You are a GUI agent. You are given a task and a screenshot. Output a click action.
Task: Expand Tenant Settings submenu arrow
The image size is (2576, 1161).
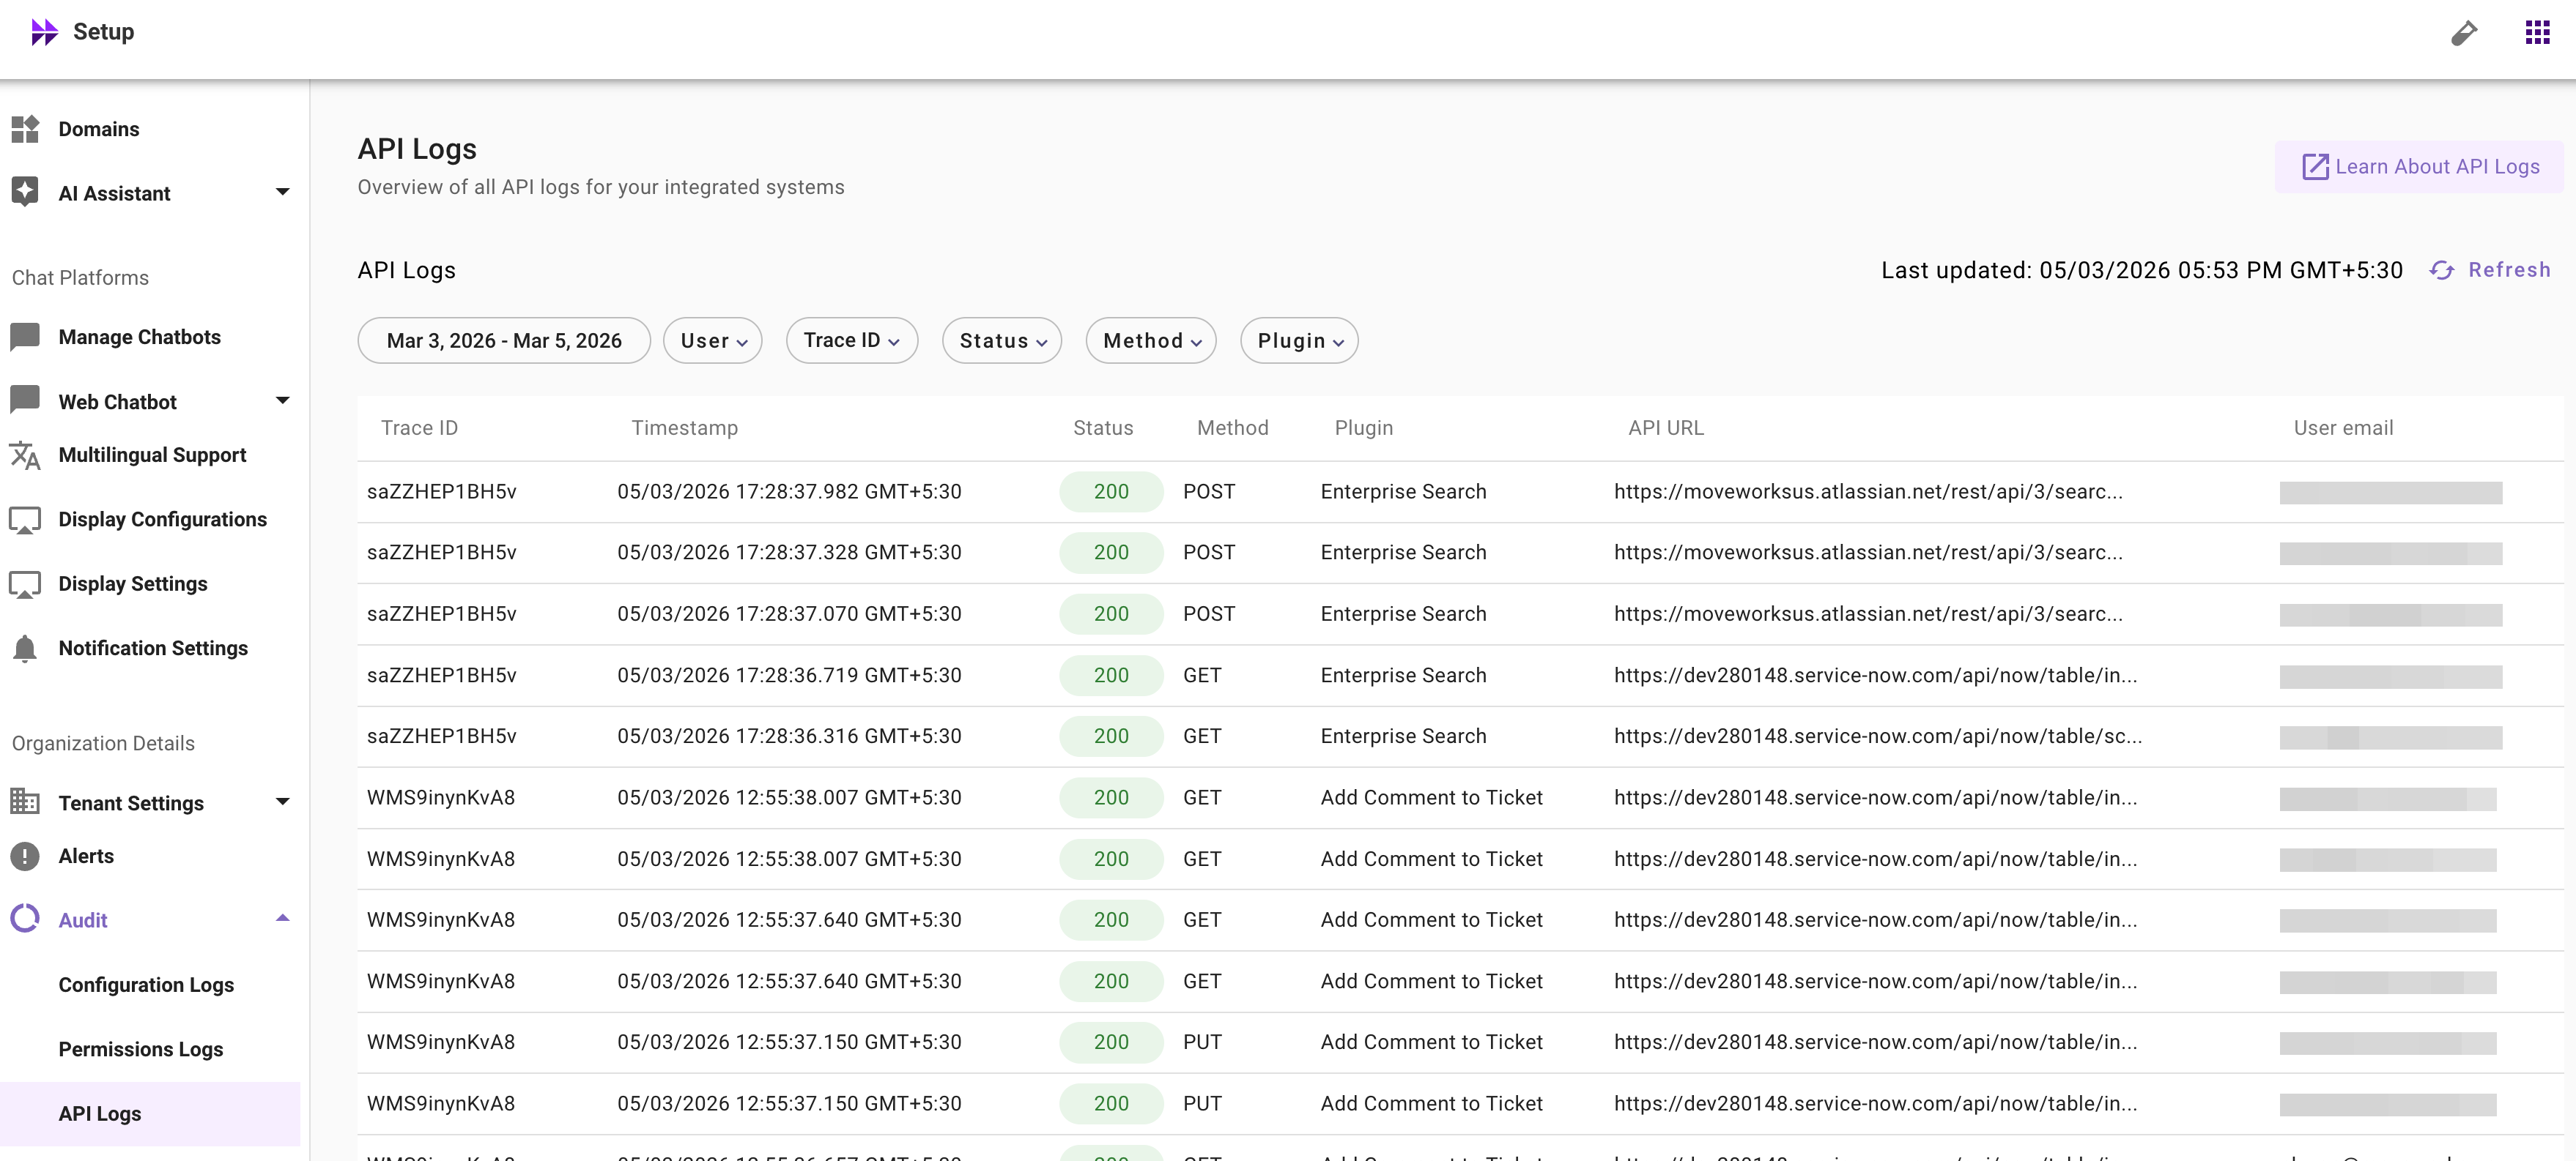(x=283, y=802)
